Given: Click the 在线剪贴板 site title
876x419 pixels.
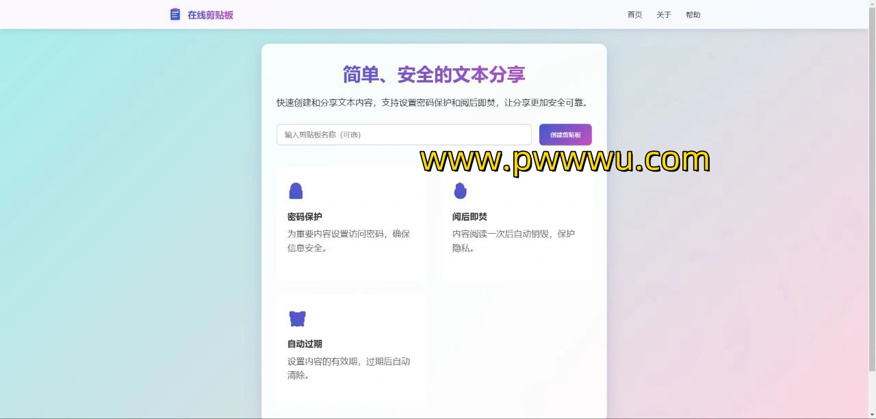Looking at the screenshot, I should (210, 15).
